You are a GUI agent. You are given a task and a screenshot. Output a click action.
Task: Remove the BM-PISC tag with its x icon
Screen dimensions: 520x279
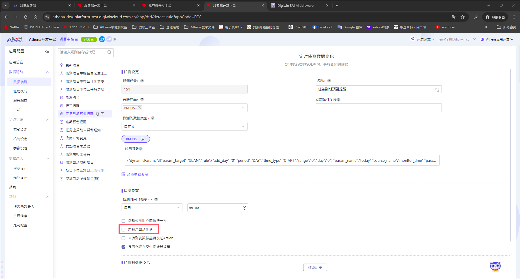(140, 108)
